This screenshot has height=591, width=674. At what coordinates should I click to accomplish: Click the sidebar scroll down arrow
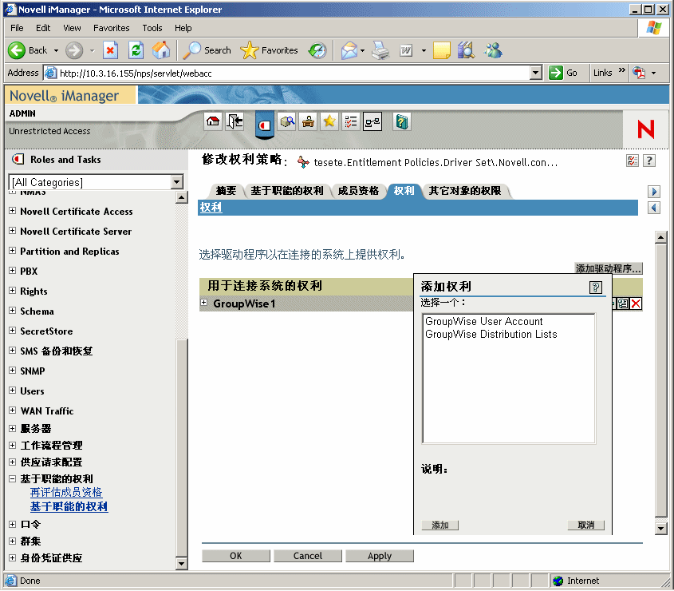click(181, 564)
